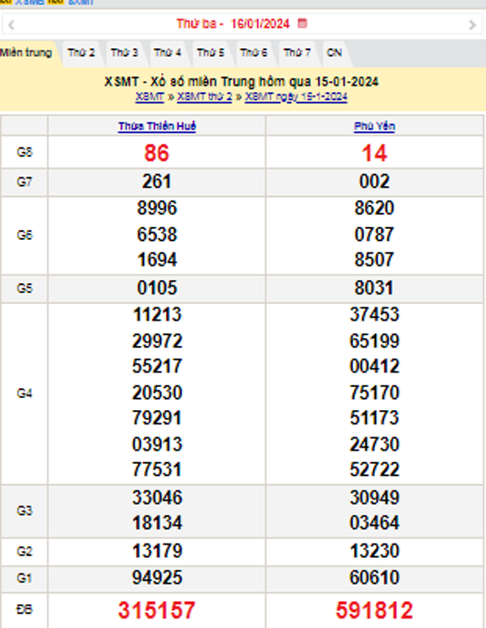The image size is (486, 628).
Task: Click Phú Yên special prize number 591812
Action: tap(375, 610)
